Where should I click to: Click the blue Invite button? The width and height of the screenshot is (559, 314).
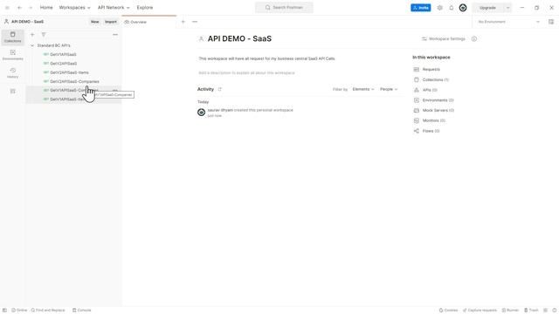pos(421,8)
